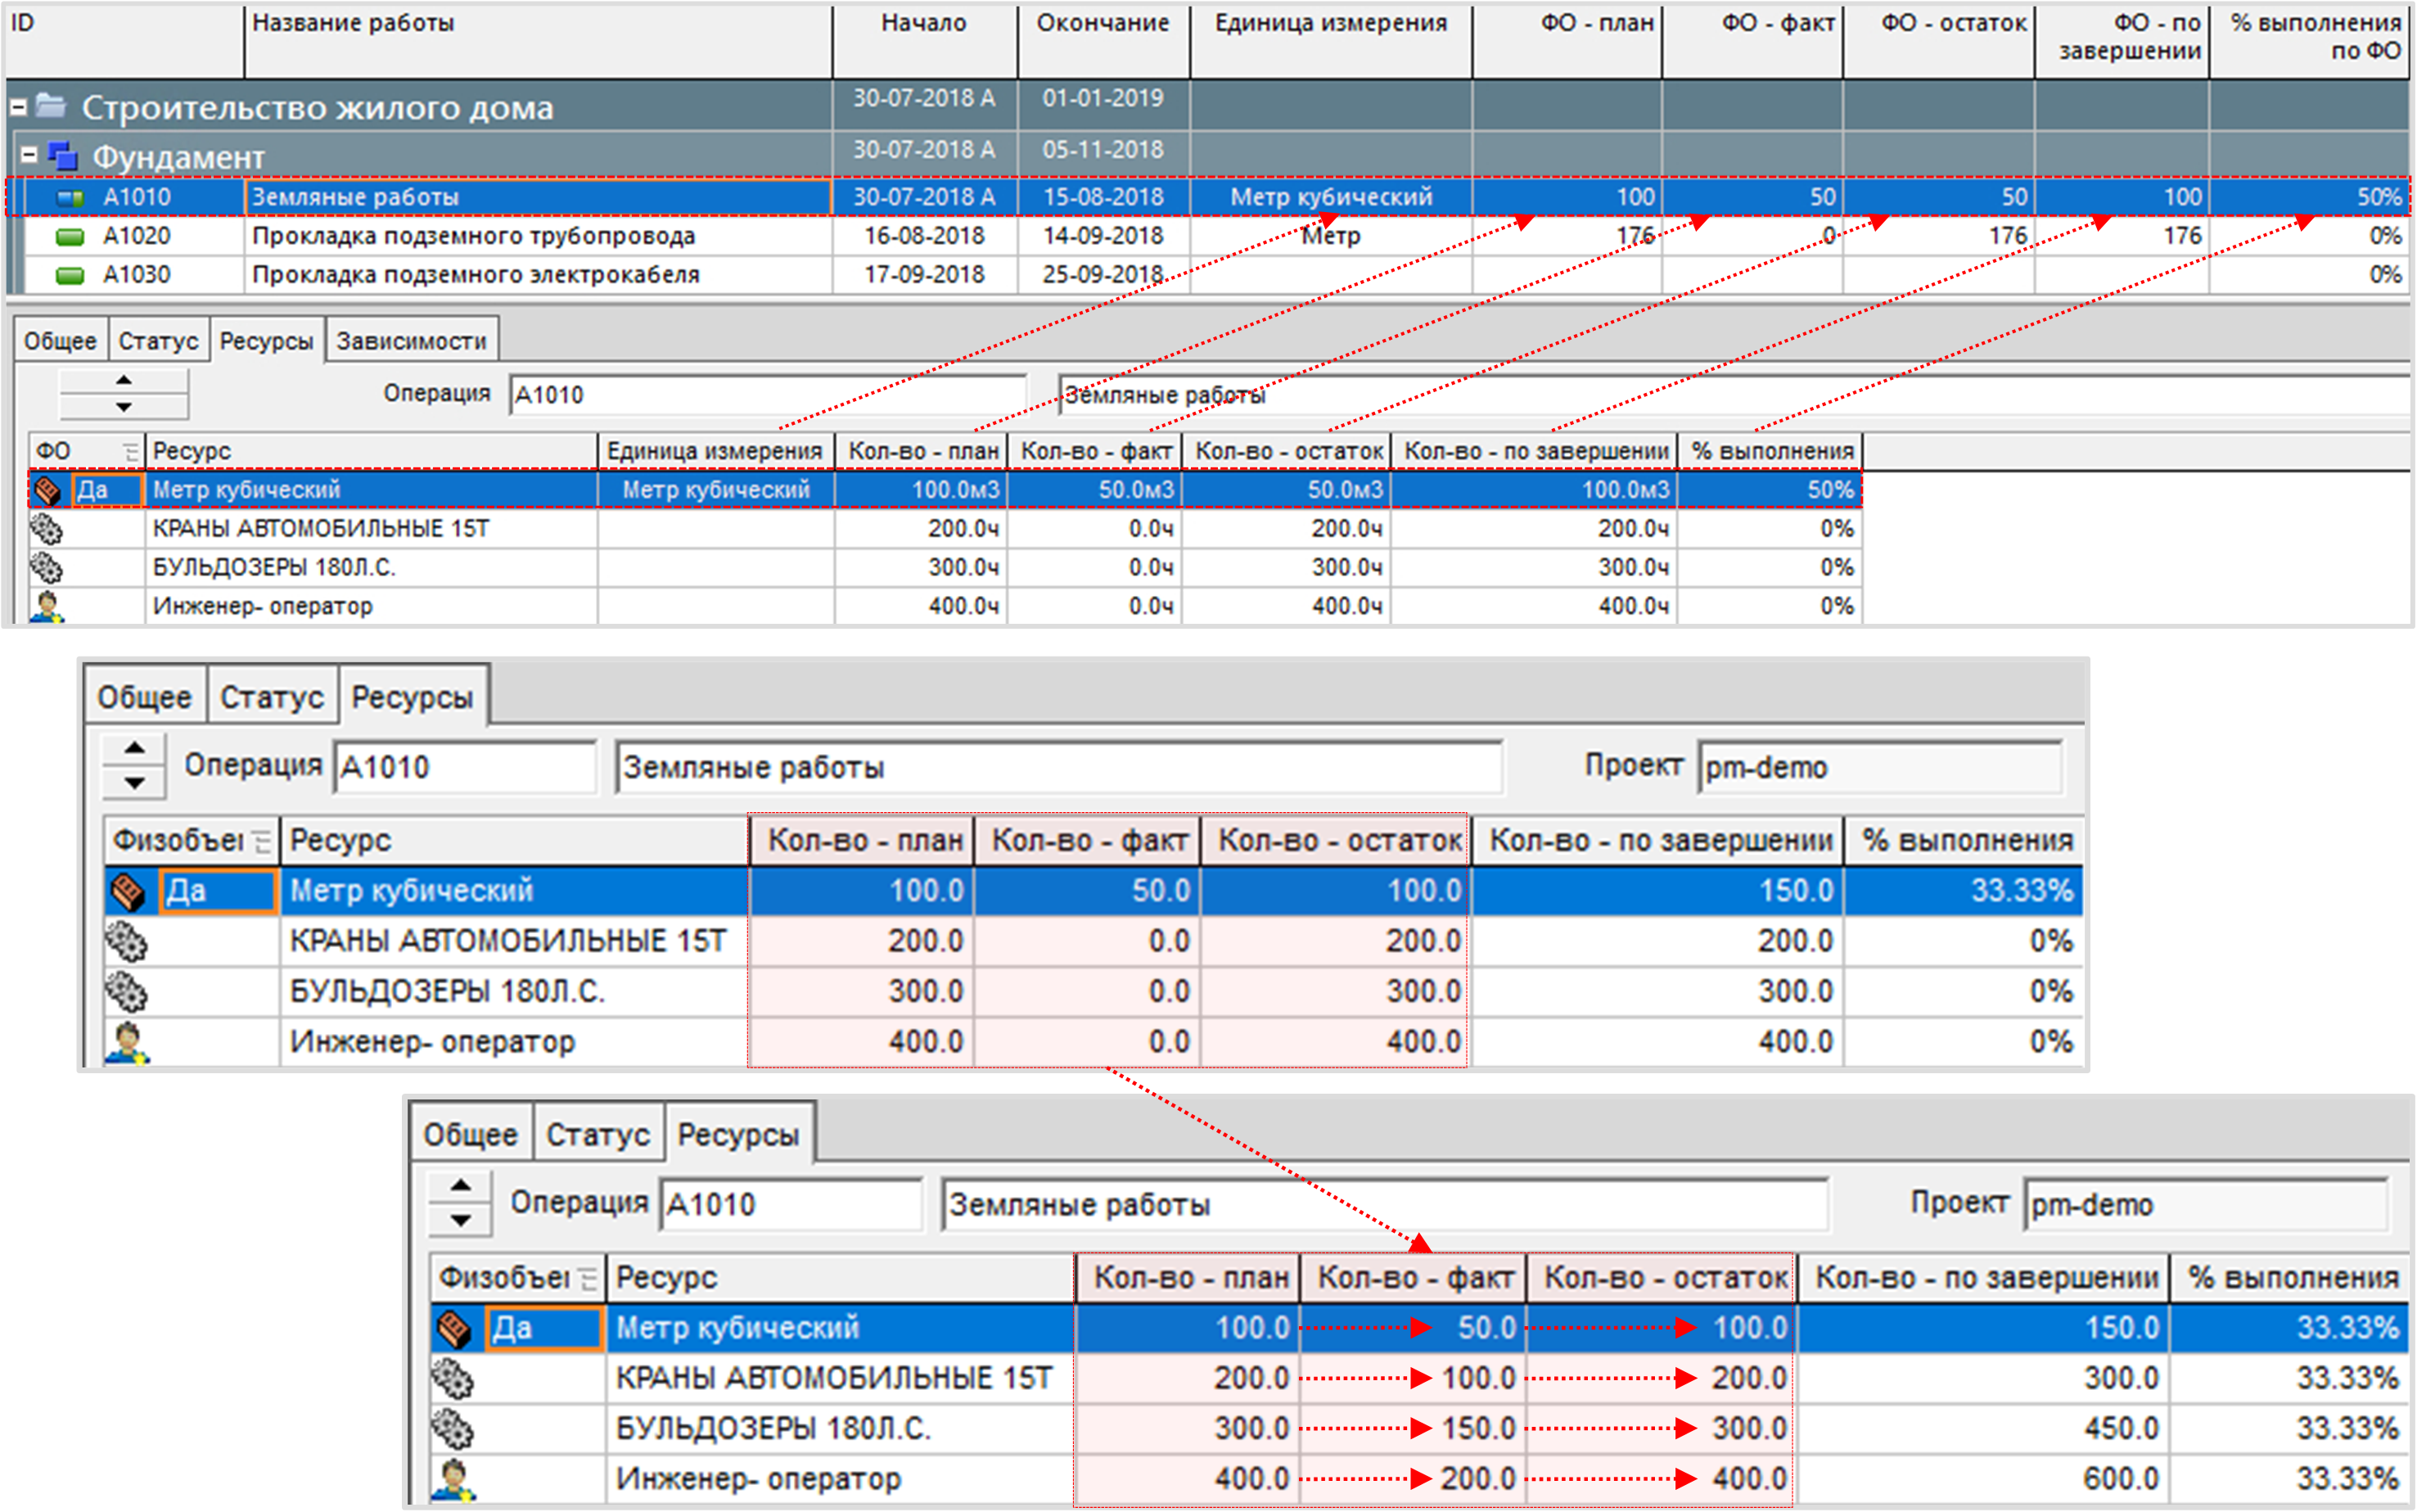The width and height of the screenshot is (2417, 1512).
Task: Select activity row Прокладка подземного трубопровода
Action: [x=1207, y=236]
